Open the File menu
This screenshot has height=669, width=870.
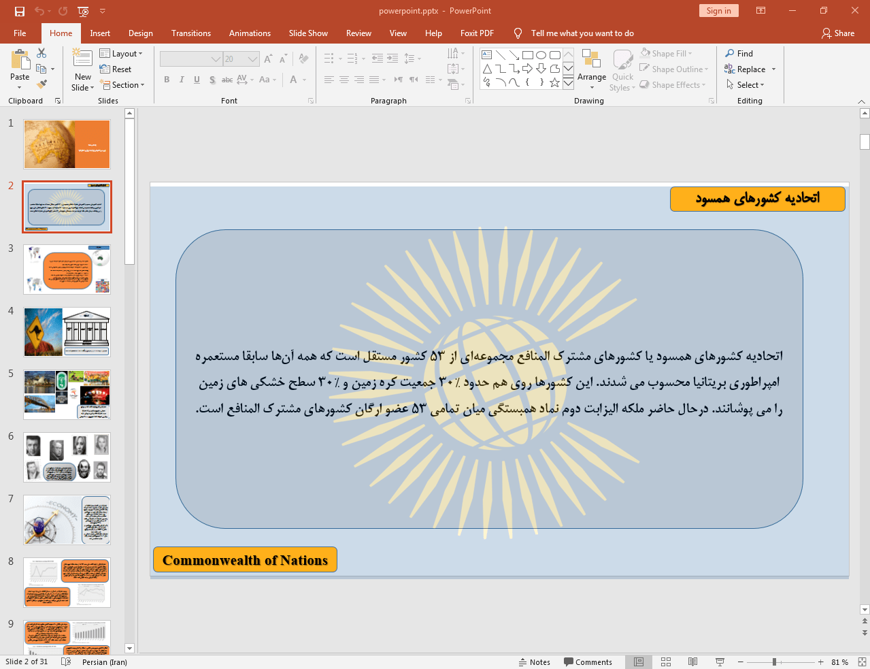[x=20, y=33]
